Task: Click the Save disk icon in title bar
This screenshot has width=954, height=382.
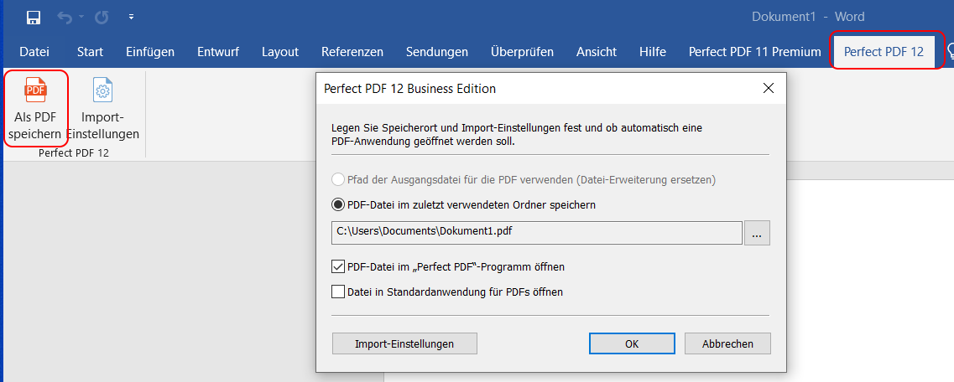Action: click(x=34, y=18)
